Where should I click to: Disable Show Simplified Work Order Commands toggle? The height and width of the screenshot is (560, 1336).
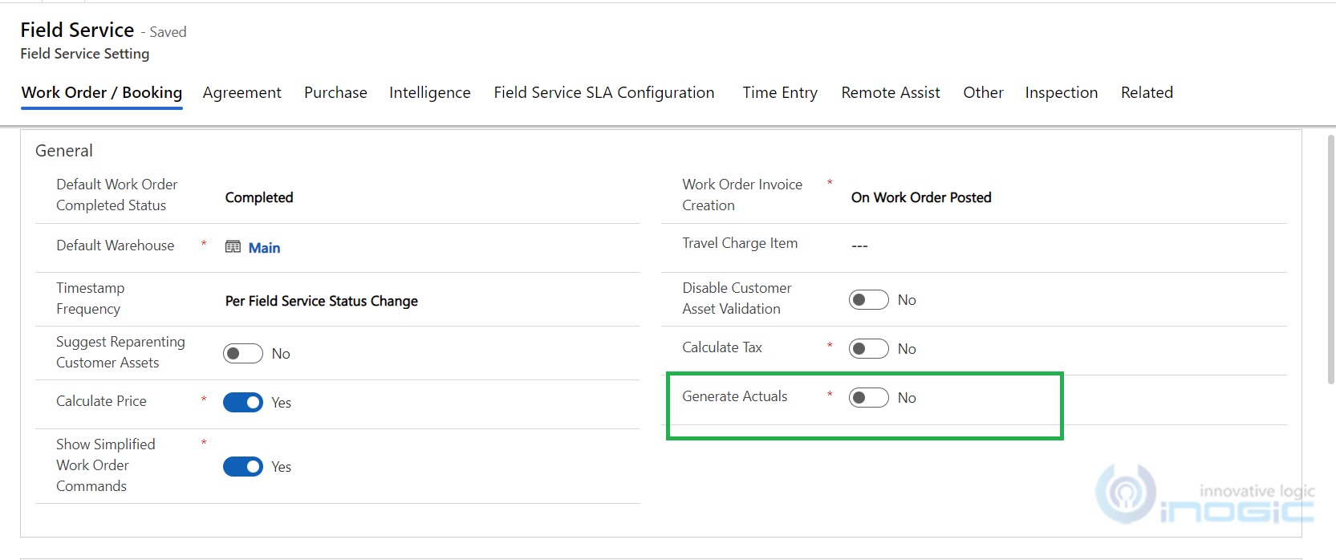coord(243,467)
